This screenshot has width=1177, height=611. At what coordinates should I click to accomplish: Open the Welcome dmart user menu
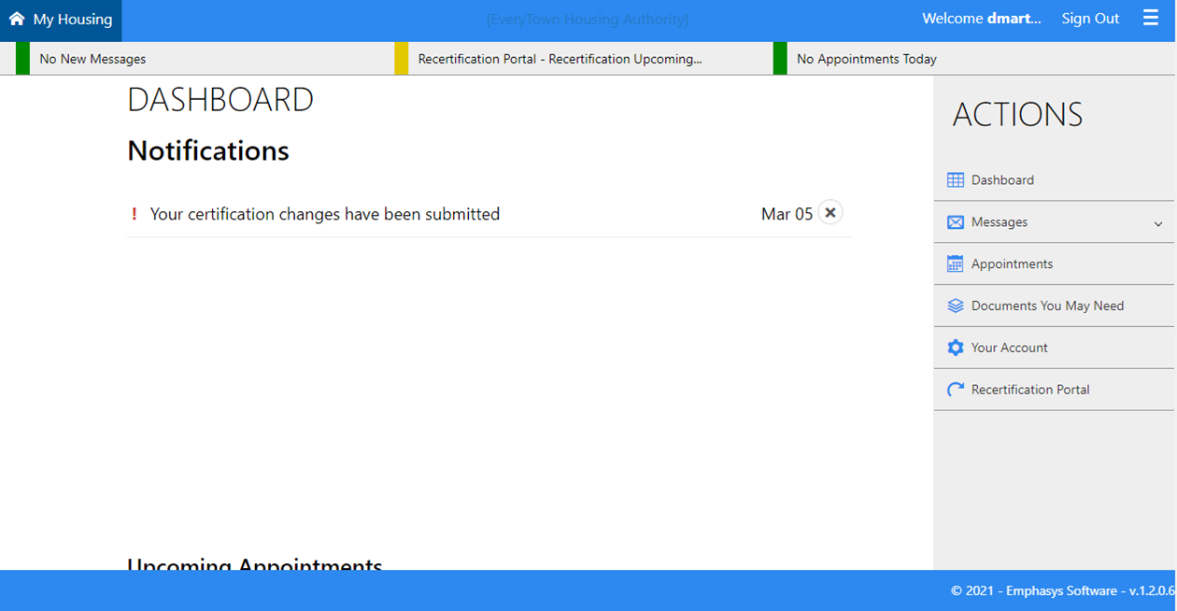(981, 19)
